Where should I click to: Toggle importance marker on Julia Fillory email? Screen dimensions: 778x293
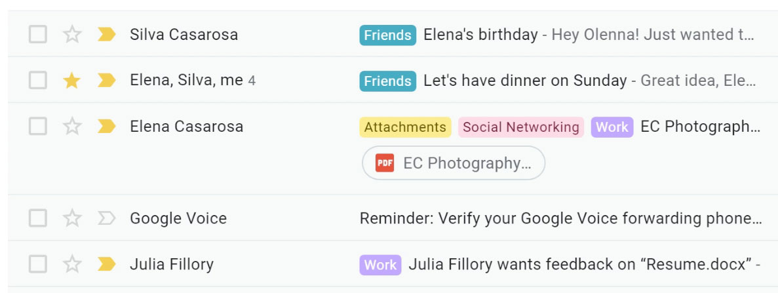[106, 264]
